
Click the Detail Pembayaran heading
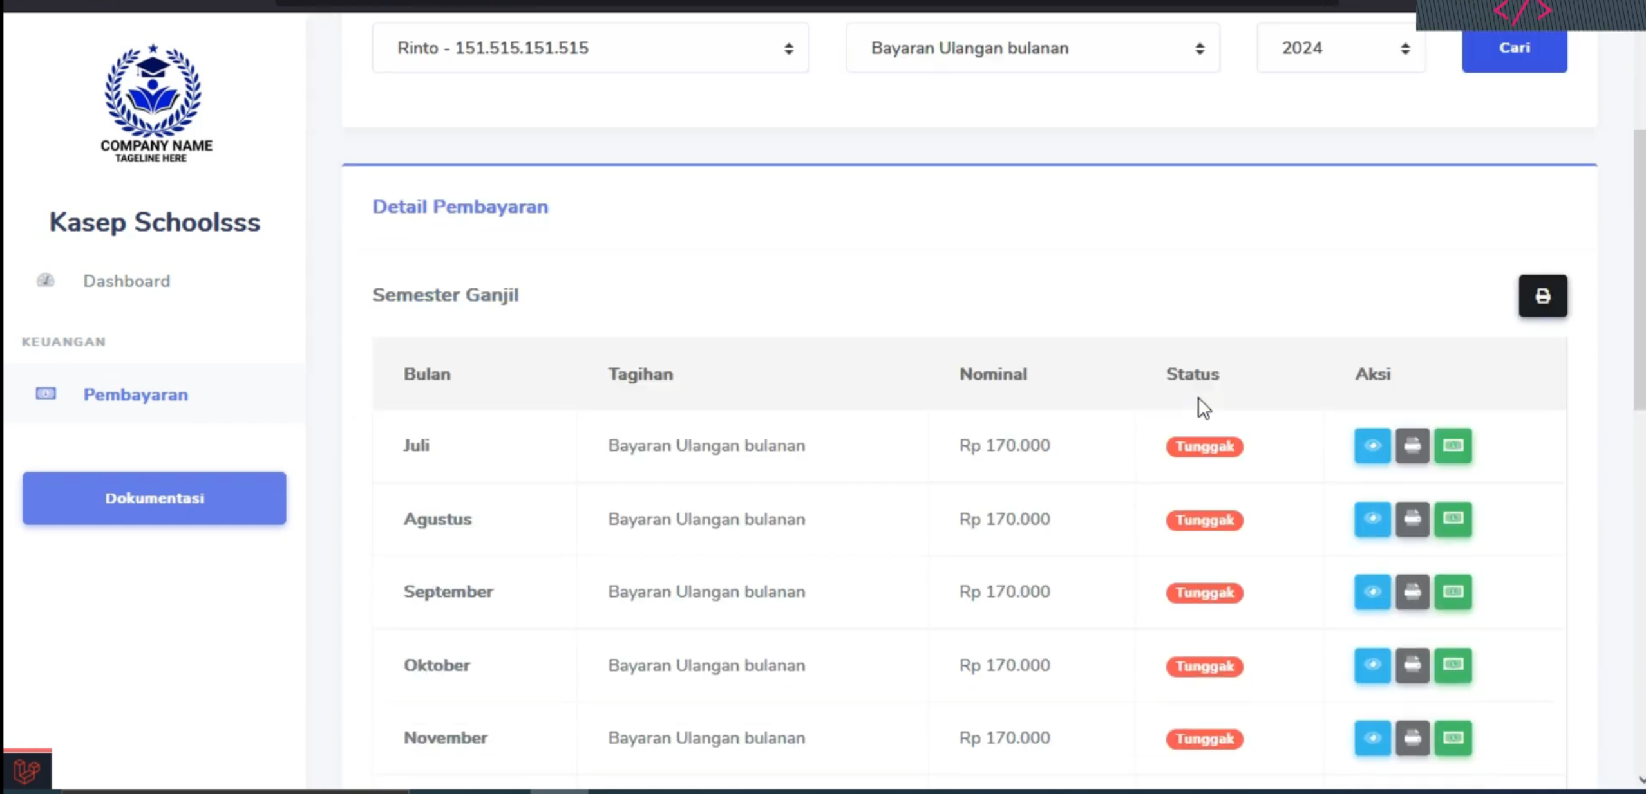coord(460,207)
